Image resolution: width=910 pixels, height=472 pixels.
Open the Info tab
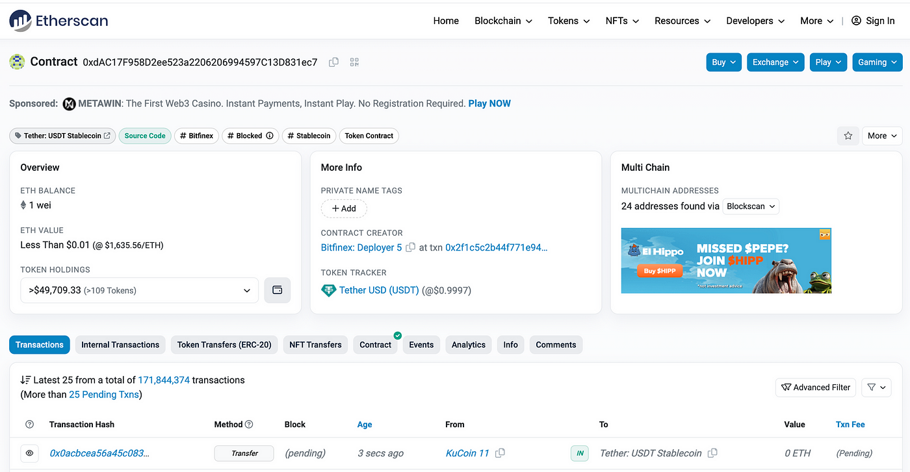[x=511, y=345]
